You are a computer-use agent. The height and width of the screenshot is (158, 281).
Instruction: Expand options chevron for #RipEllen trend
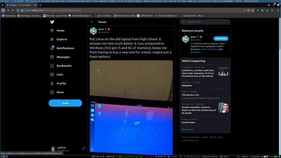pos(227,83)
